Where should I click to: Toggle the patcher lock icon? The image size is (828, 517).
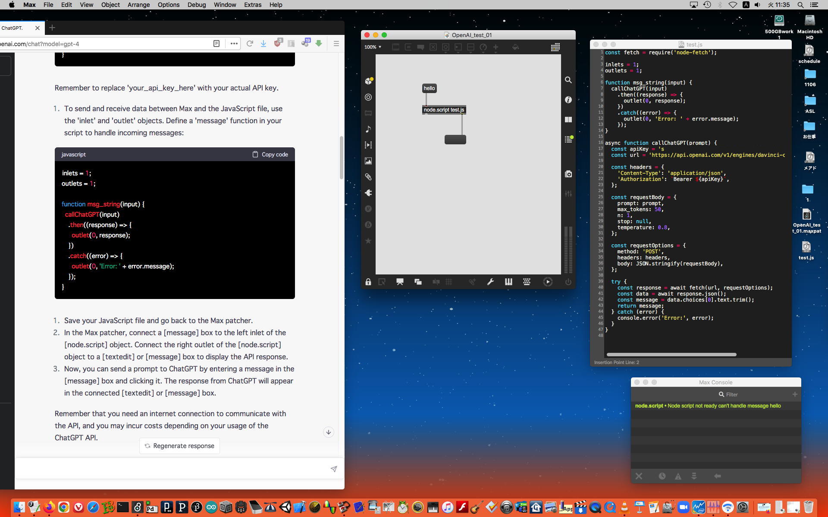(368, 282)
